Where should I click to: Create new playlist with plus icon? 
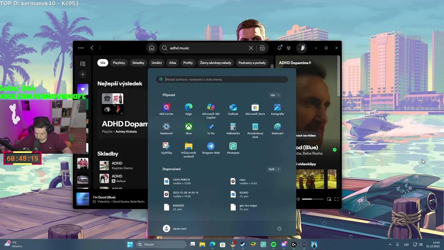click(83, 74)
